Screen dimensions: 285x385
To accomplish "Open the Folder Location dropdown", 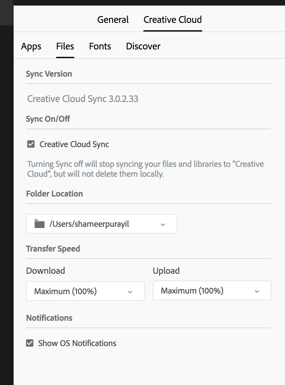I will 102,224.
